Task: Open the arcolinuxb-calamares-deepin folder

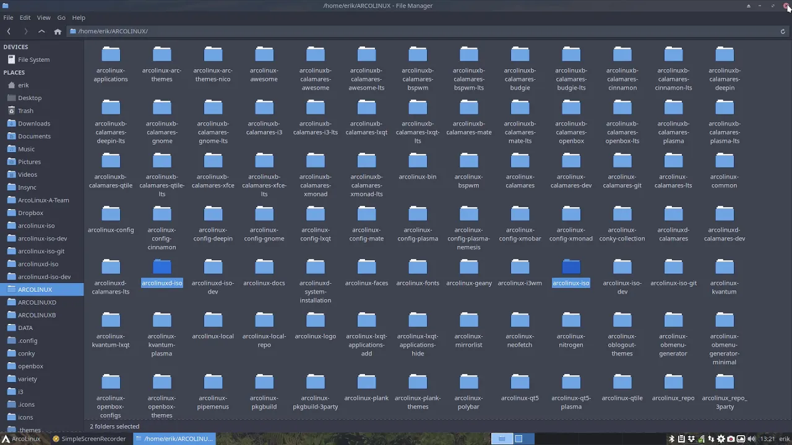Action: (725, 69)
